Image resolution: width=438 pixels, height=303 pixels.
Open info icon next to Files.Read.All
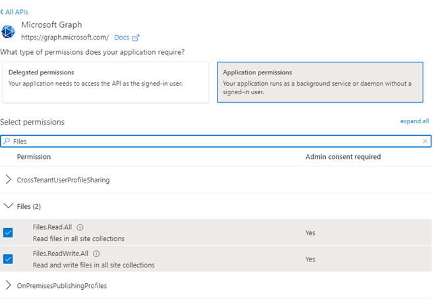80,227
